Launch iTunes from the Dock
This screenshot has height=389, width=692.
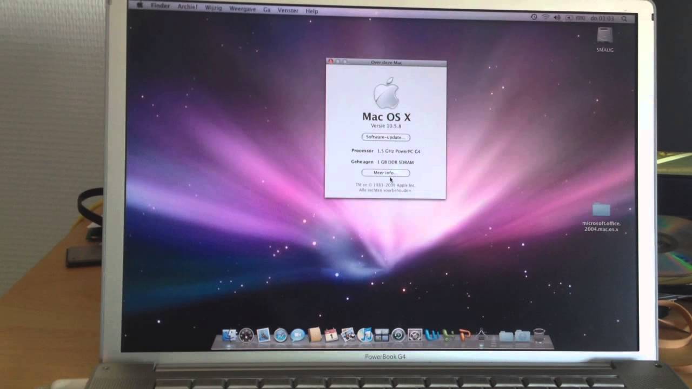point(364,335)
